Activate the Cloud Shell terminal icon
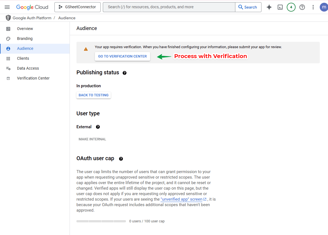The height and width of the screenshot is (235, 328). click(280, 7)
